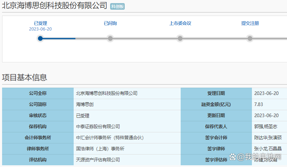
Task: Click the 科创板 badge next to company title
Action: click(x=117, y=6)
